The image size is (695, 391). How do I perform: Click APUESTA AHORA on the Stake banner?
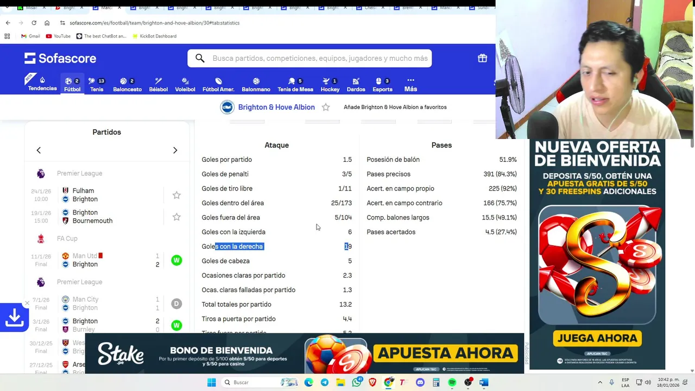tap(446, 353)
